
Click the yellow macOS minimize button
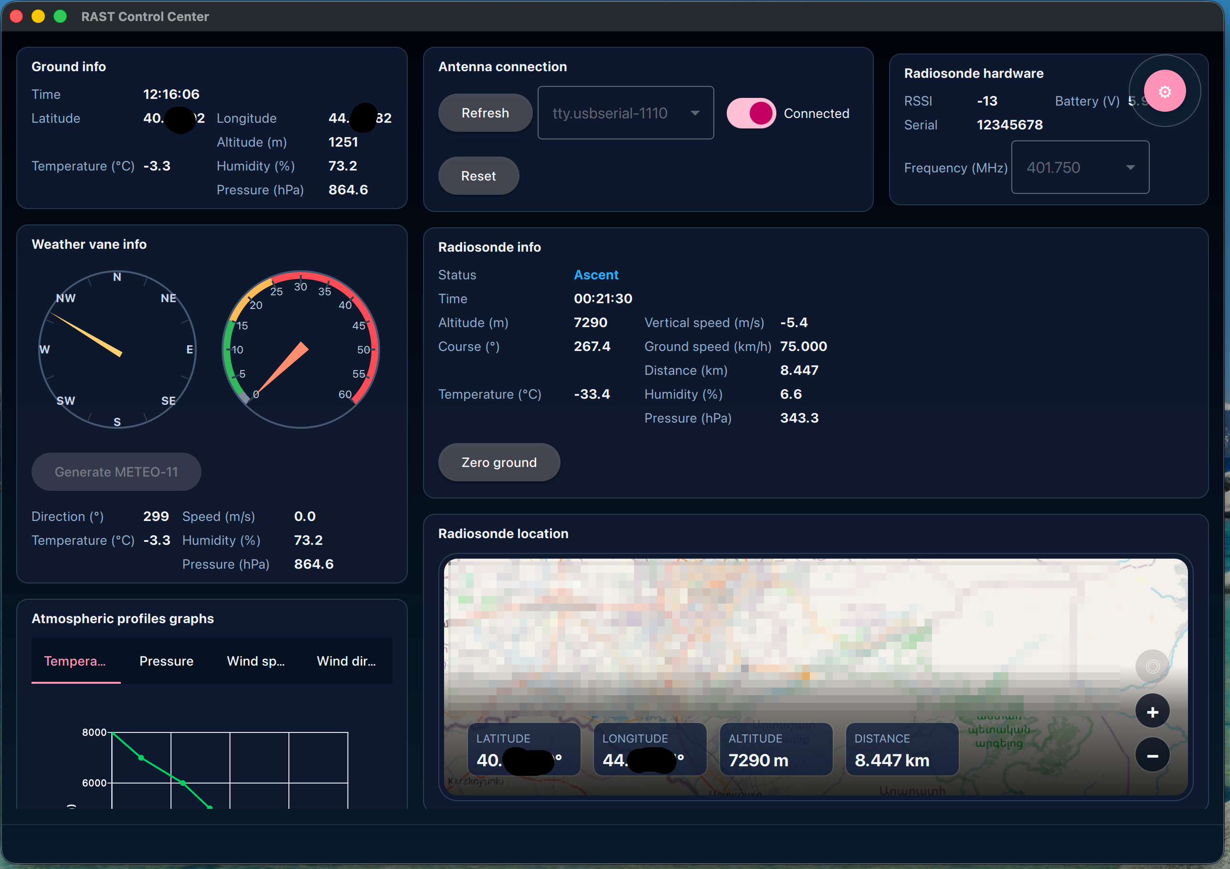tap(38, 17)
